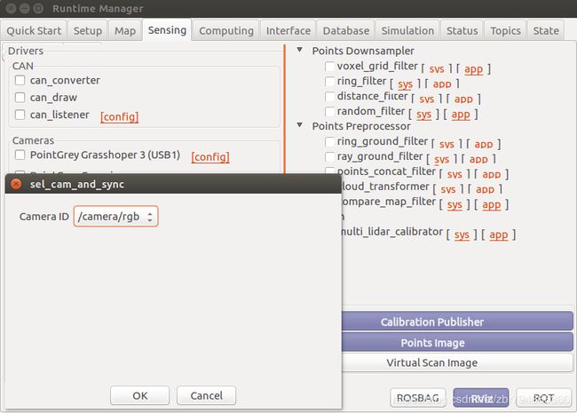Open random_filter sys link

tap(423, 114)
